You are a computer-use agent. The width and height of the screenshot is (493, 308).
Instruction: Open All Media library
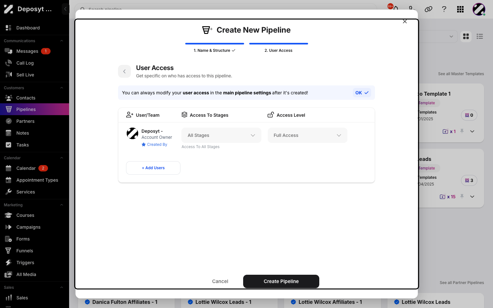pyautogui.click(x=35, y=274)
